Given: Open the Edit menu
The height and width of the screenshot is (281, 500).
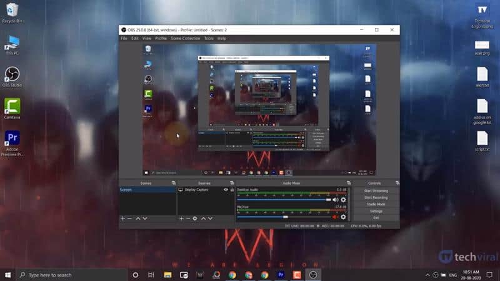Looking at the screenshot, I should [x=135, y=38].
